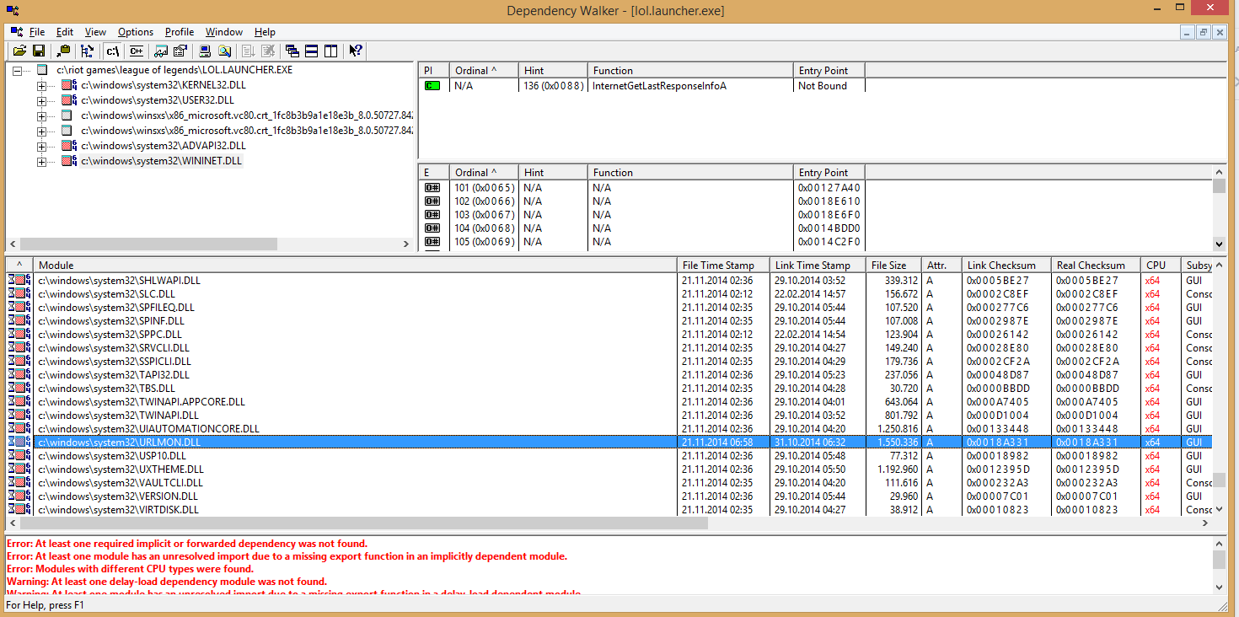Sort modules by File Size header
The height and width of the screenshot is (617, 1239).
[x=893, y=266]
